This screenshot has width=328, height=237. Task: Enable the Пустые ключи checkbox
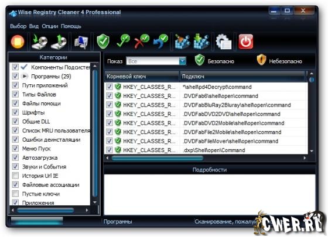click(15, 194)
